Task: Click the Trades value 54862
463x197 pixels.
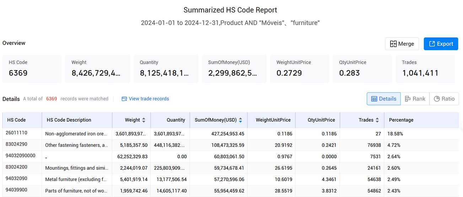Action: pyautogui.click(x=374, y=191)
